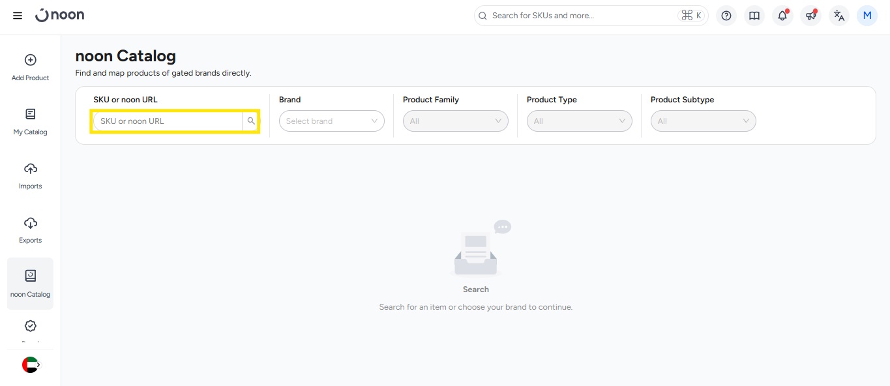Open the help question mark icon
Screen dimensions: 890x386
click(x=726, y=16)
